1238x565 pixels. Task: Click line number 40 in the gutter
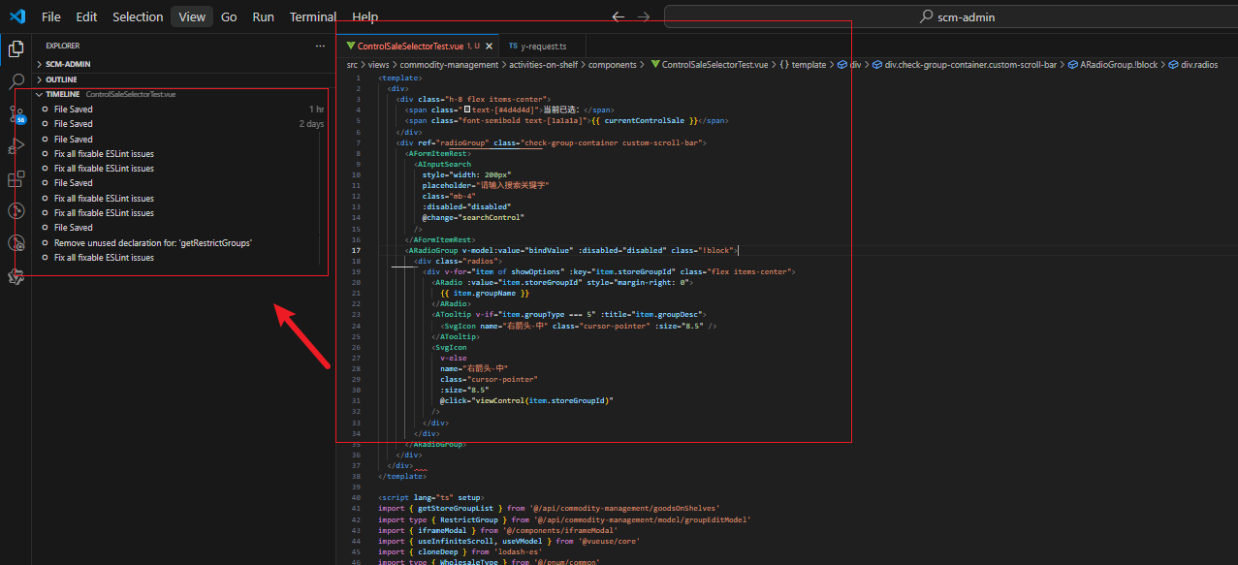(357, 497)
